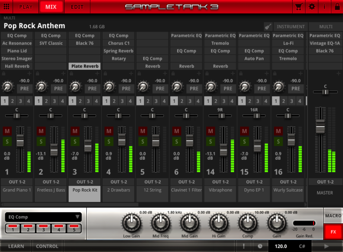
Task: Click send level knob on channel 1
Action: 8,86
